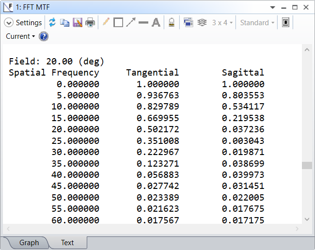Image resolution: width=315 pixels, height=250 pixels.
Task: Click spatial frequency 30.000000
Action: click(75, 152)
